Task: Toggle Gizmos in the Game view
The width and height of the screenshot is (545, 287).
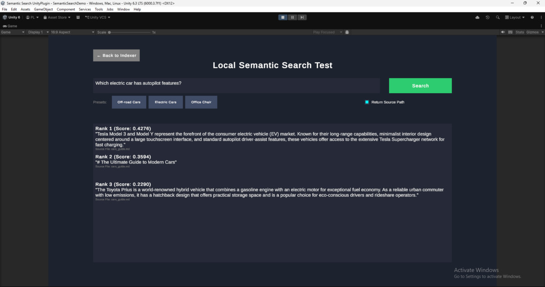Action: 532,32
